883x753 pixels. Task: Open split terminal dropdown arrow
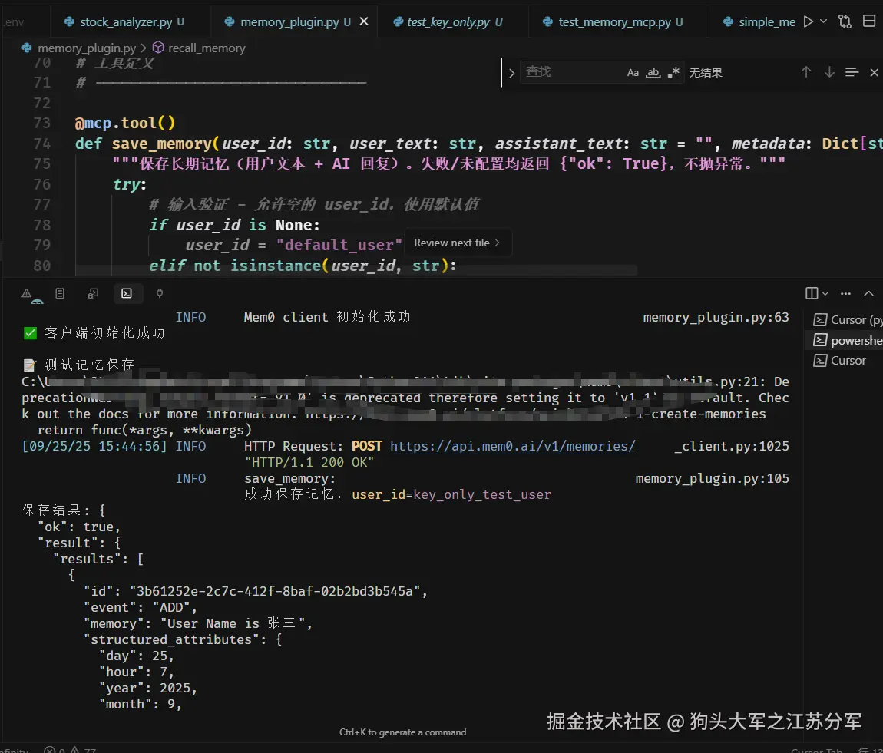(x=825, y=293)
